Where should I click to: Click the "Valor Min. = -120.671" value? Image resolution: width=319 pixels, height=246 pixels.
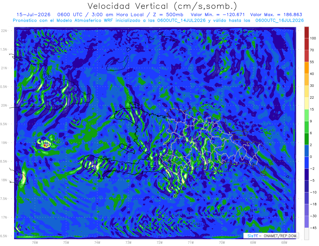(218, 15)
